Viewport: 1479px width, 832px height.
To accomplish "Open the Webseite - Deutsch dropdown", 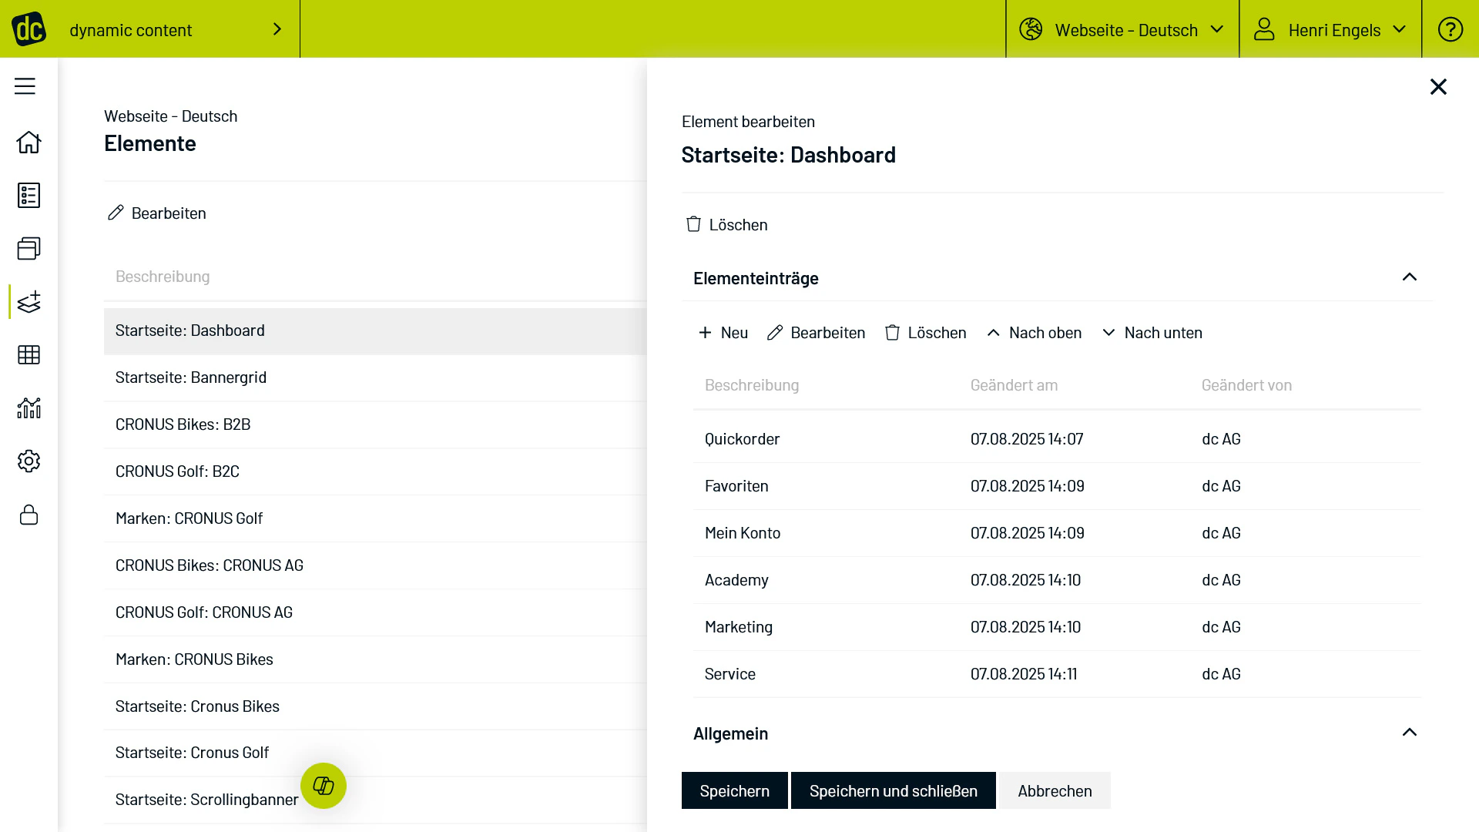I will [x=1122, y=29].
